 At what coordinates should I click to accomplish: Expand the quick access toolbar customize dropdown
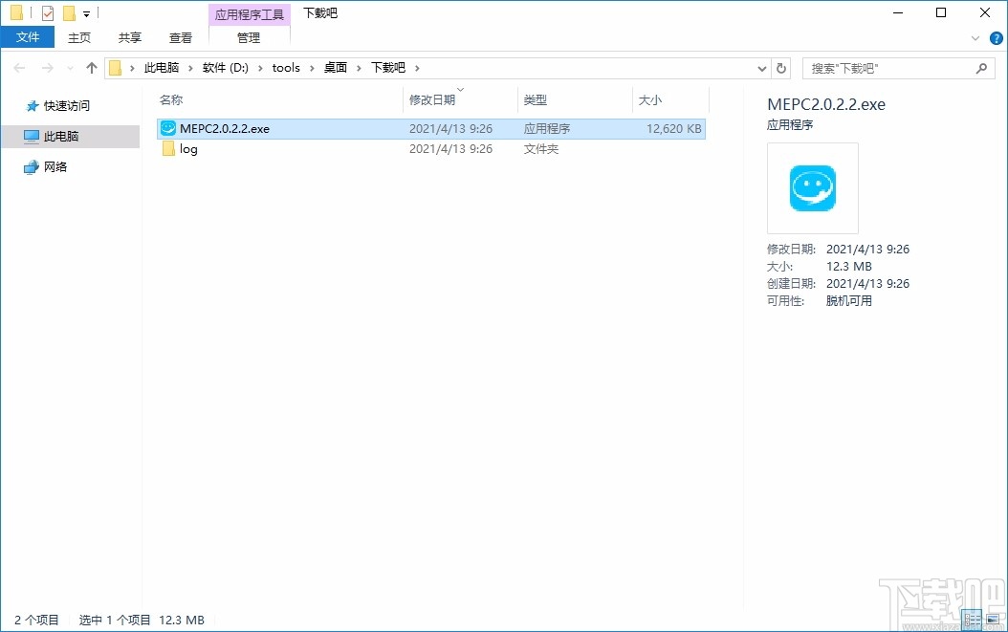(86, 12)
